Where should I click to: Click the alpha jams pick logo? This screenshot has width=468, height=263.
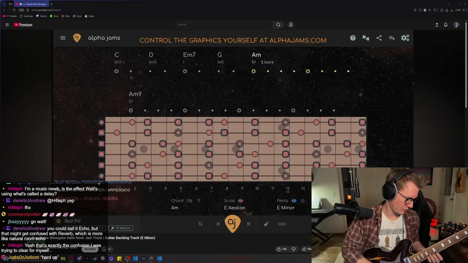point(77,38)
